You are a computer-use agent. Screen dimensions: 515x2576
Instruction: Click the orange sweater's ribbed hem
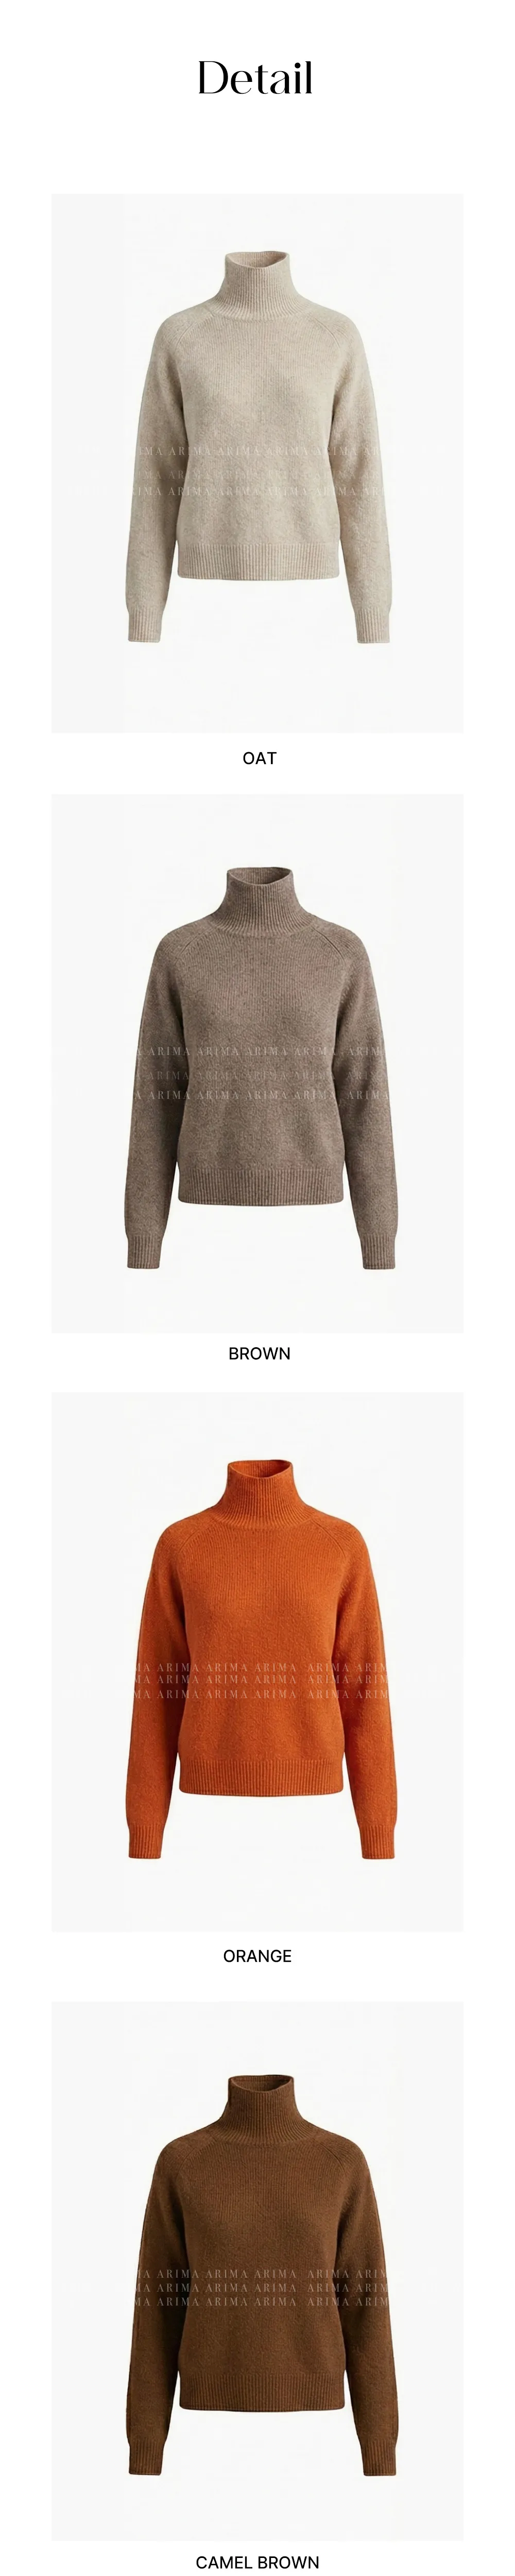pyautogui.click(x=258, y=1775)
